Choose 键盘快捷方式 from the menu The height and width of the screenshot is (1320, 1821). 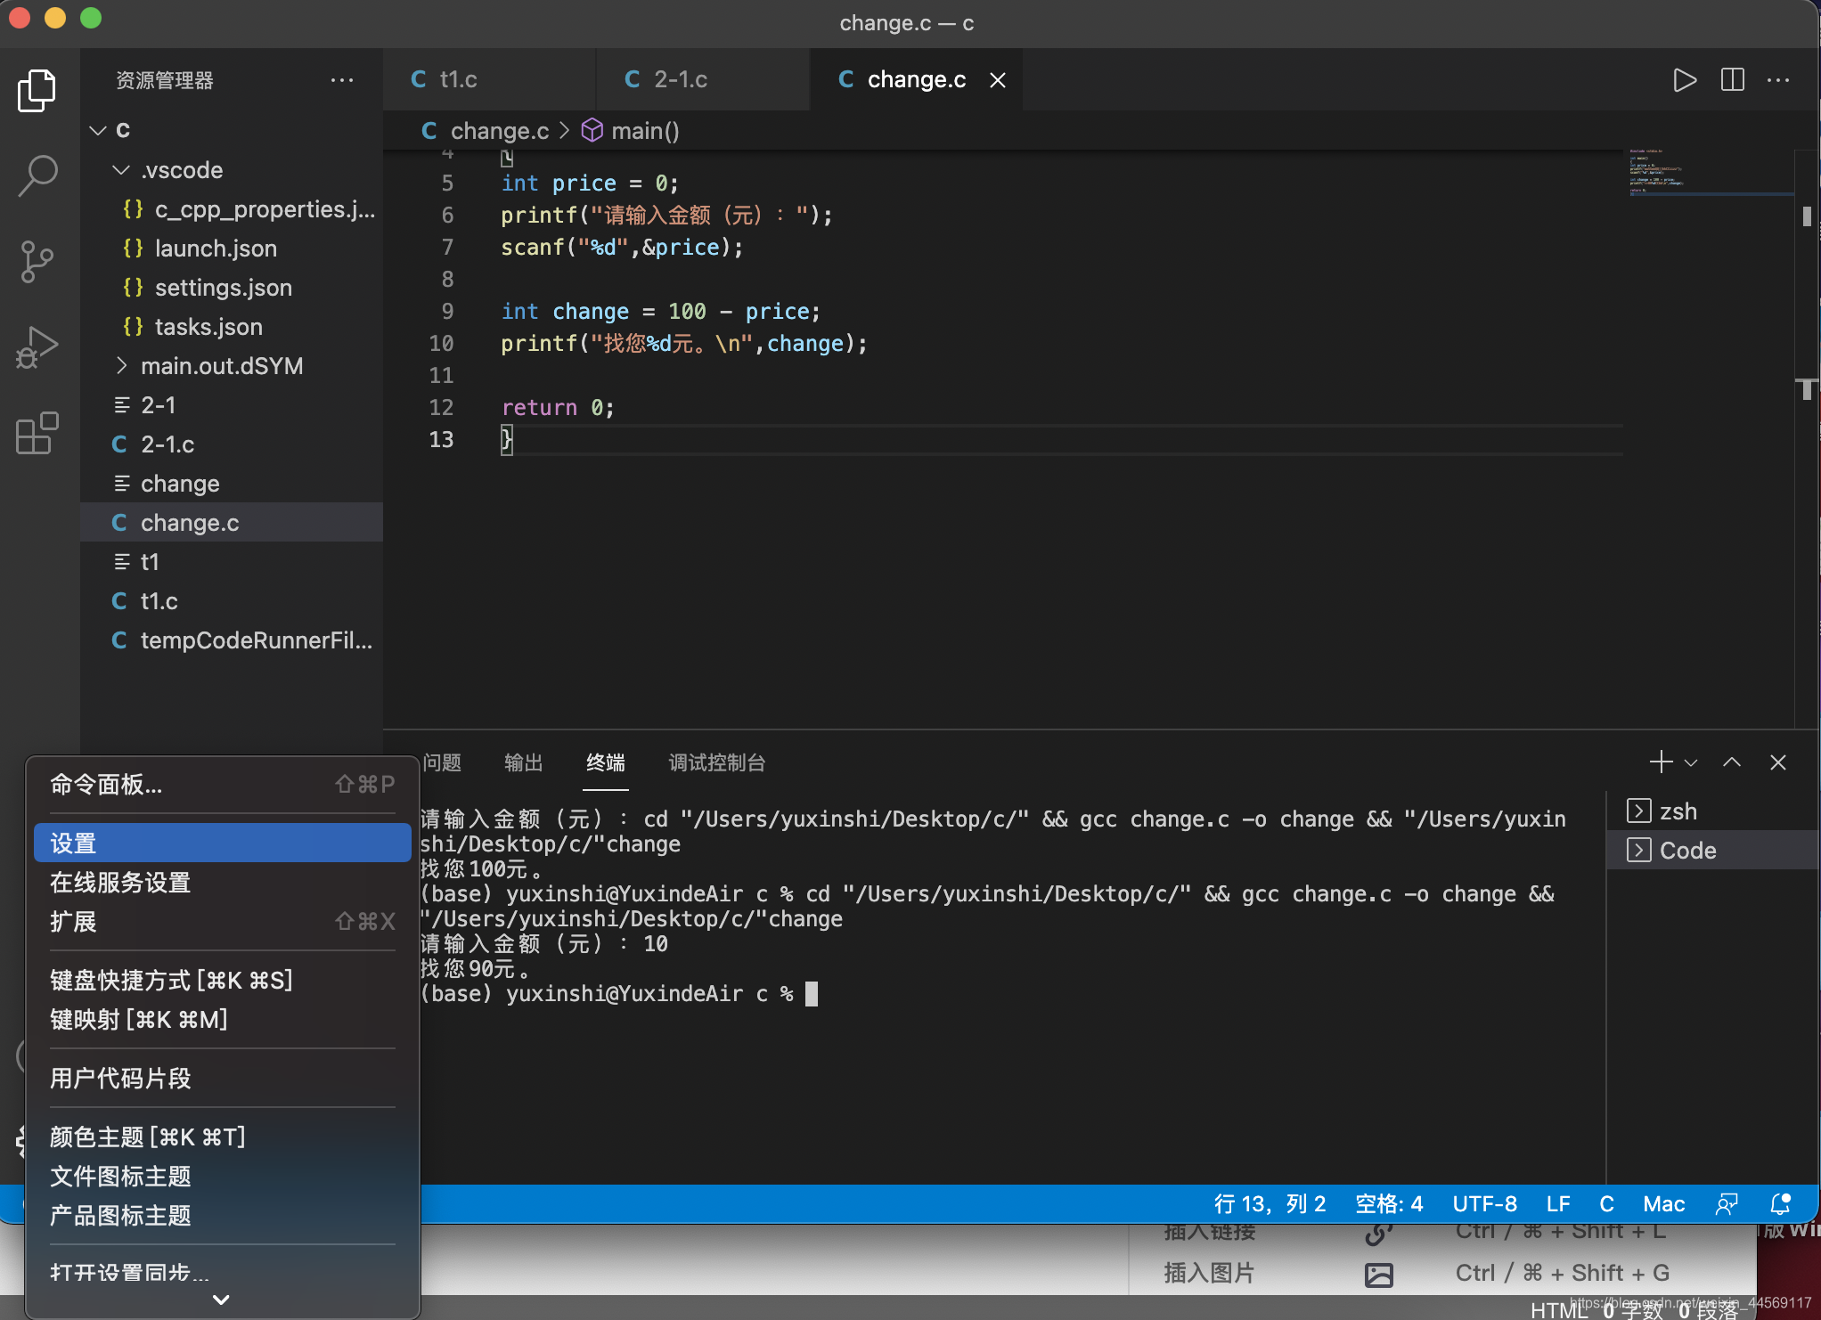223,981
